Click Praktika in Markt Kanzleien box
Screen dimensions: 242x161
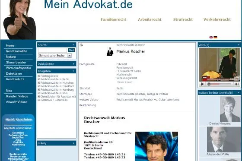click(18, 142)
